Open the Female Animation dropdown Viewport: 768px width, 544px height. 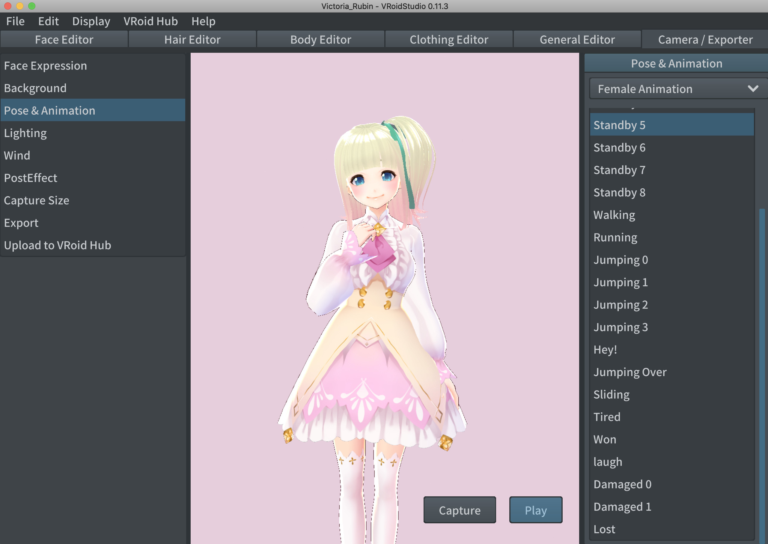(675, 89)
